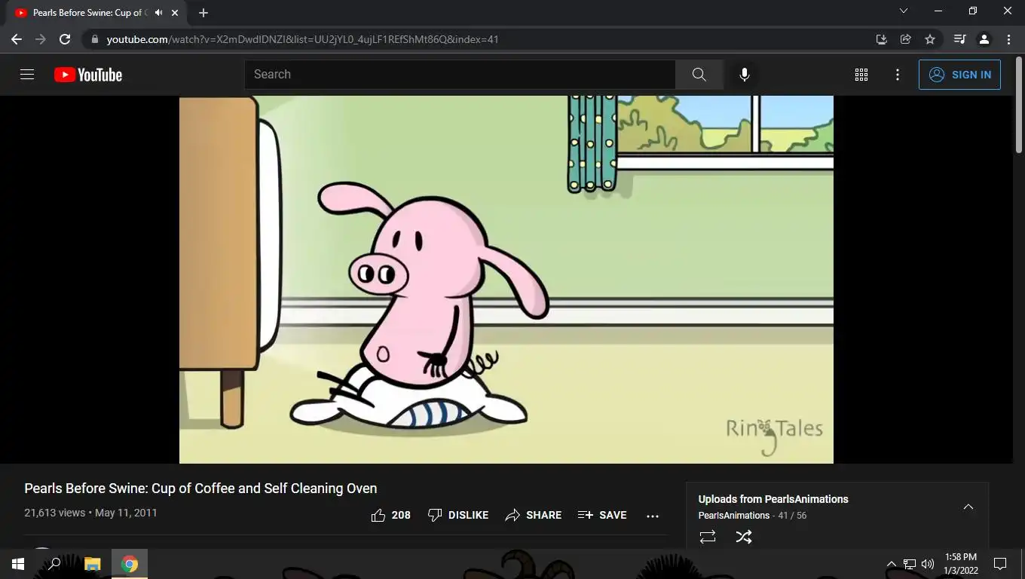Click the 21,613 views text
The height and width of the screenshot is (579, 1025).
pyautogui.click(x=54, y=513)
